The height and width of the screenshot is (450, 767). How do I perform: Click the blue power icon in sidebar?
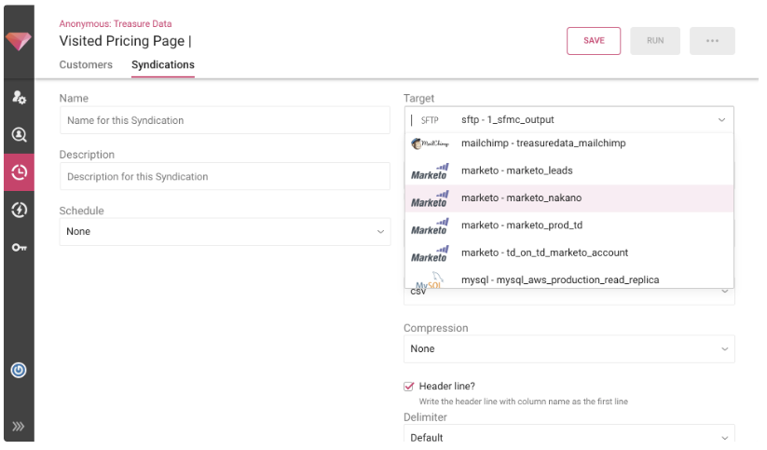click(x=19, y=370)
